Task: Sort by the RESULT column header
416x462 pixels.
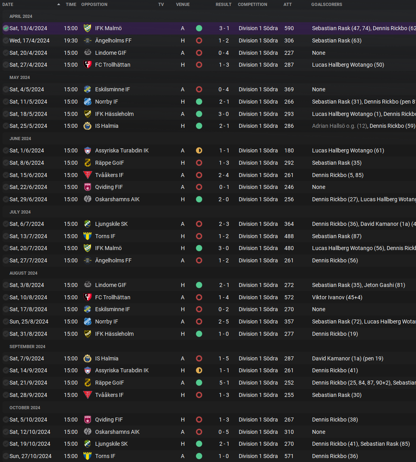Action: click(x=223, y=4)
